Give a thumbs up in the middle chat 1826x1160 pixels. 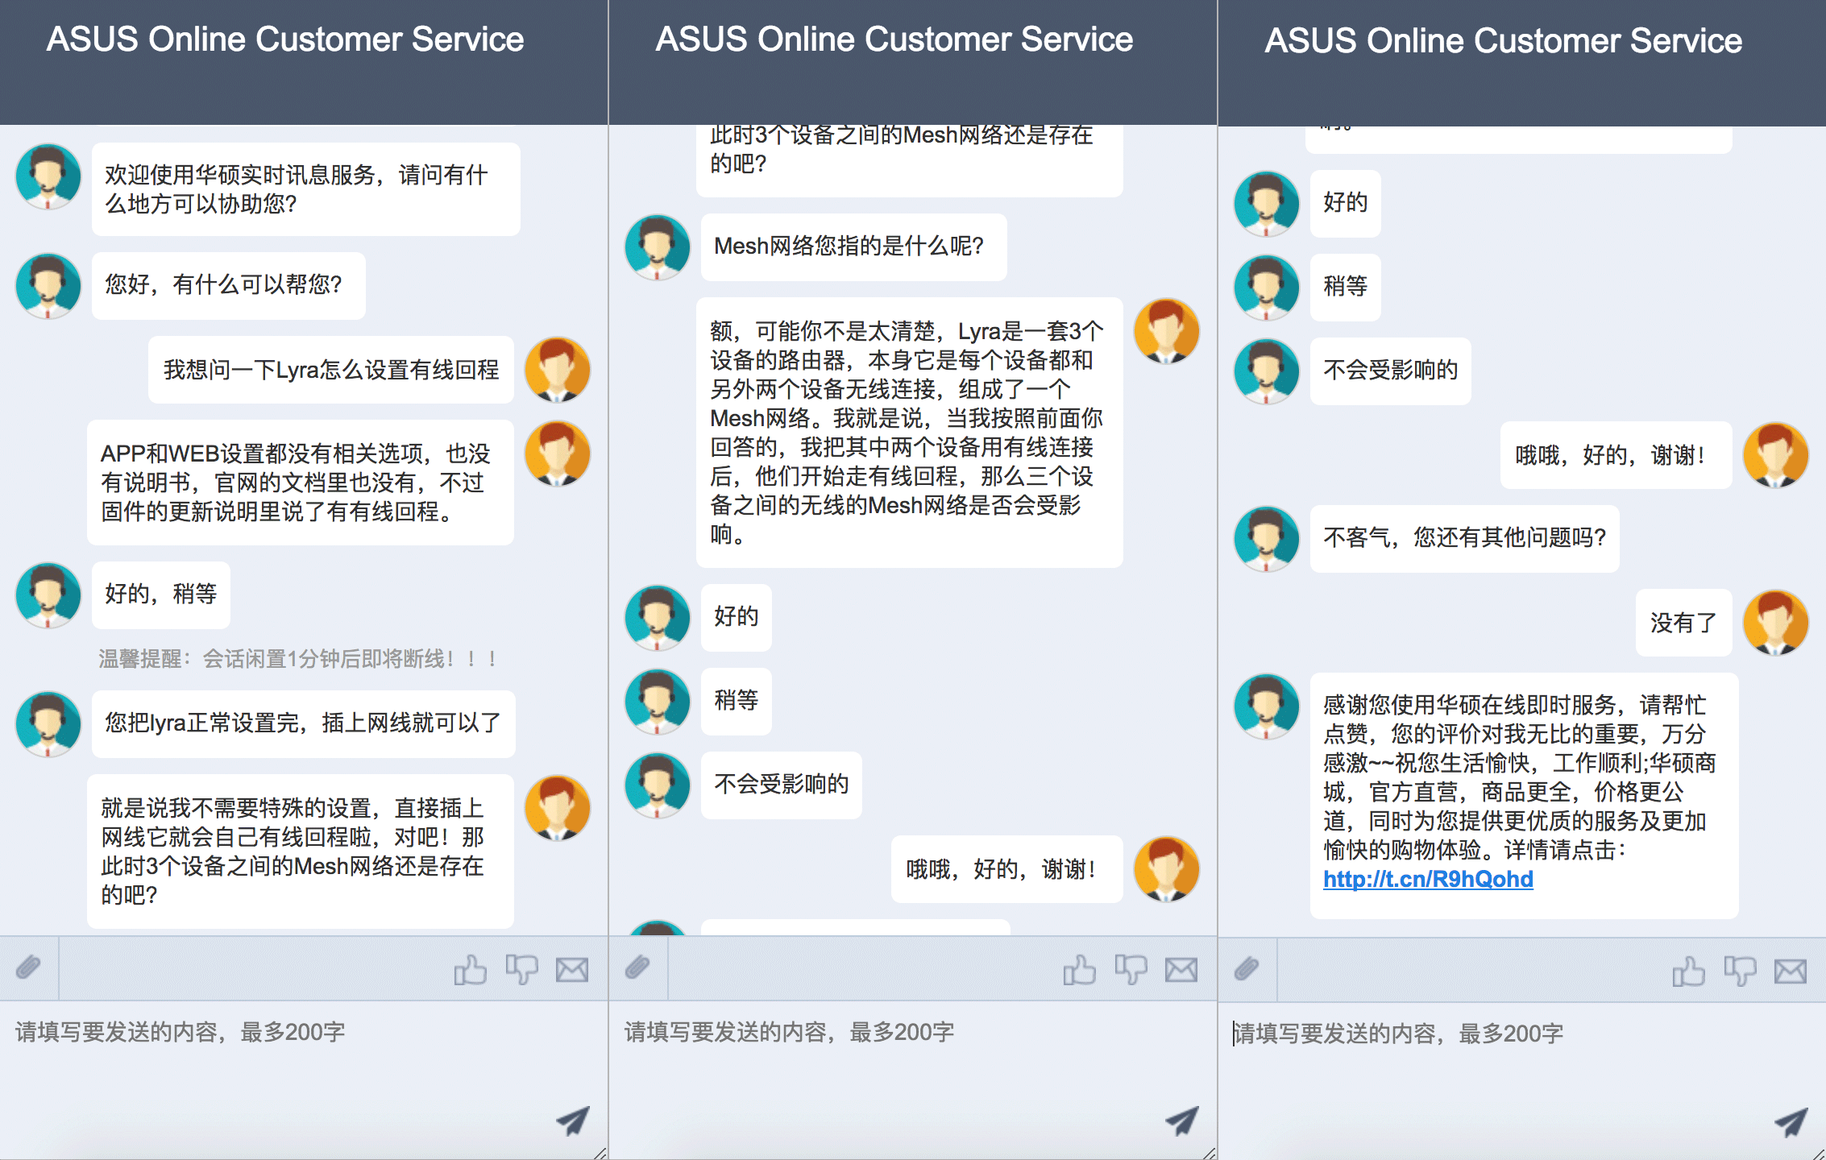tap(1080, 969)
